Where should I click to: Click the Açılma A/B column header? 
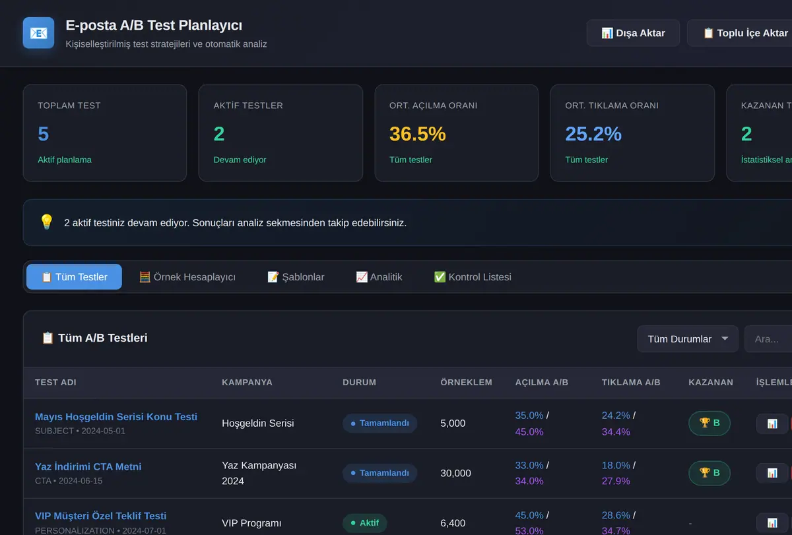click(x=542, y=383)
